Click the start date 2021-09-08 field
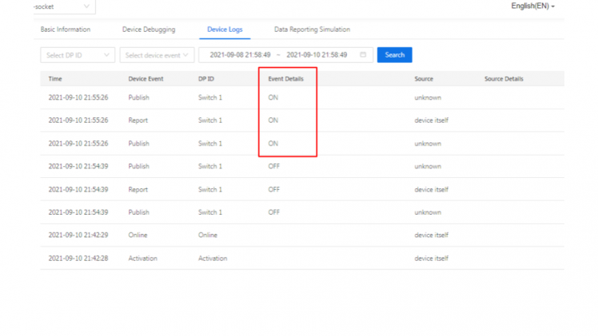This screenshot has width=598, height=336. click(x=240, y=55)
